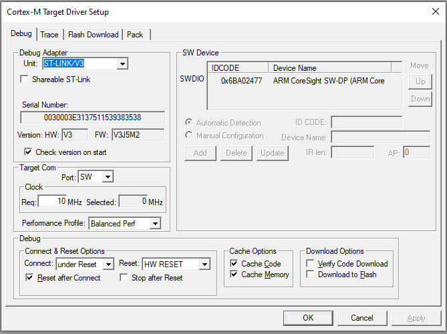Open the Flash Download tab

click(x=94, y=35)
